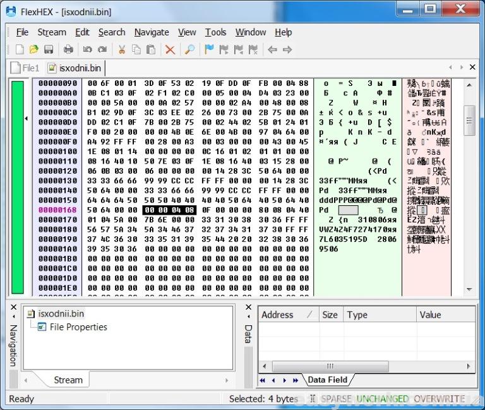Click the Navigate Back arrow icon
The height and width of the screenshot is (410, 485).
click(272, 49)
